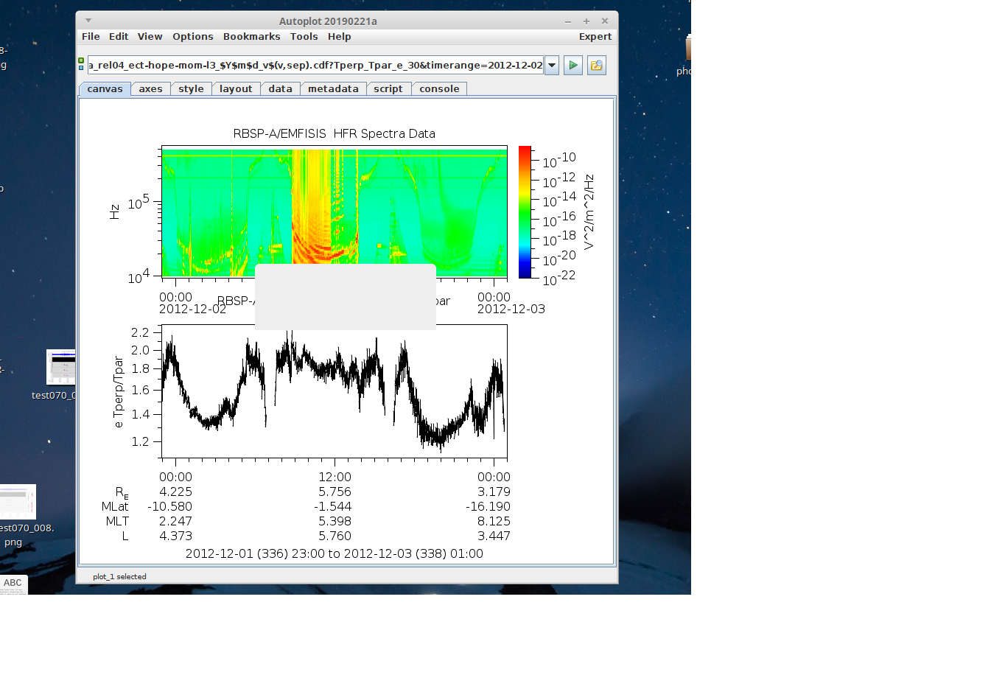The image size is (991, 675).
Task: Switch to the metadata tab
Action: pyautogui.click(x=333, y=89)
